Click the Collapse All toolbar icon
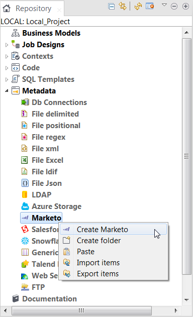 coord(111,7)
